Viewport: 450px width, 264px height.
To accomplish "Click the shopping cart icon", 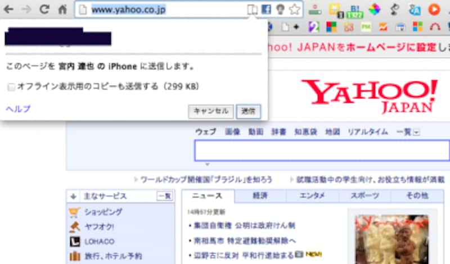I will tap(75, 212).
